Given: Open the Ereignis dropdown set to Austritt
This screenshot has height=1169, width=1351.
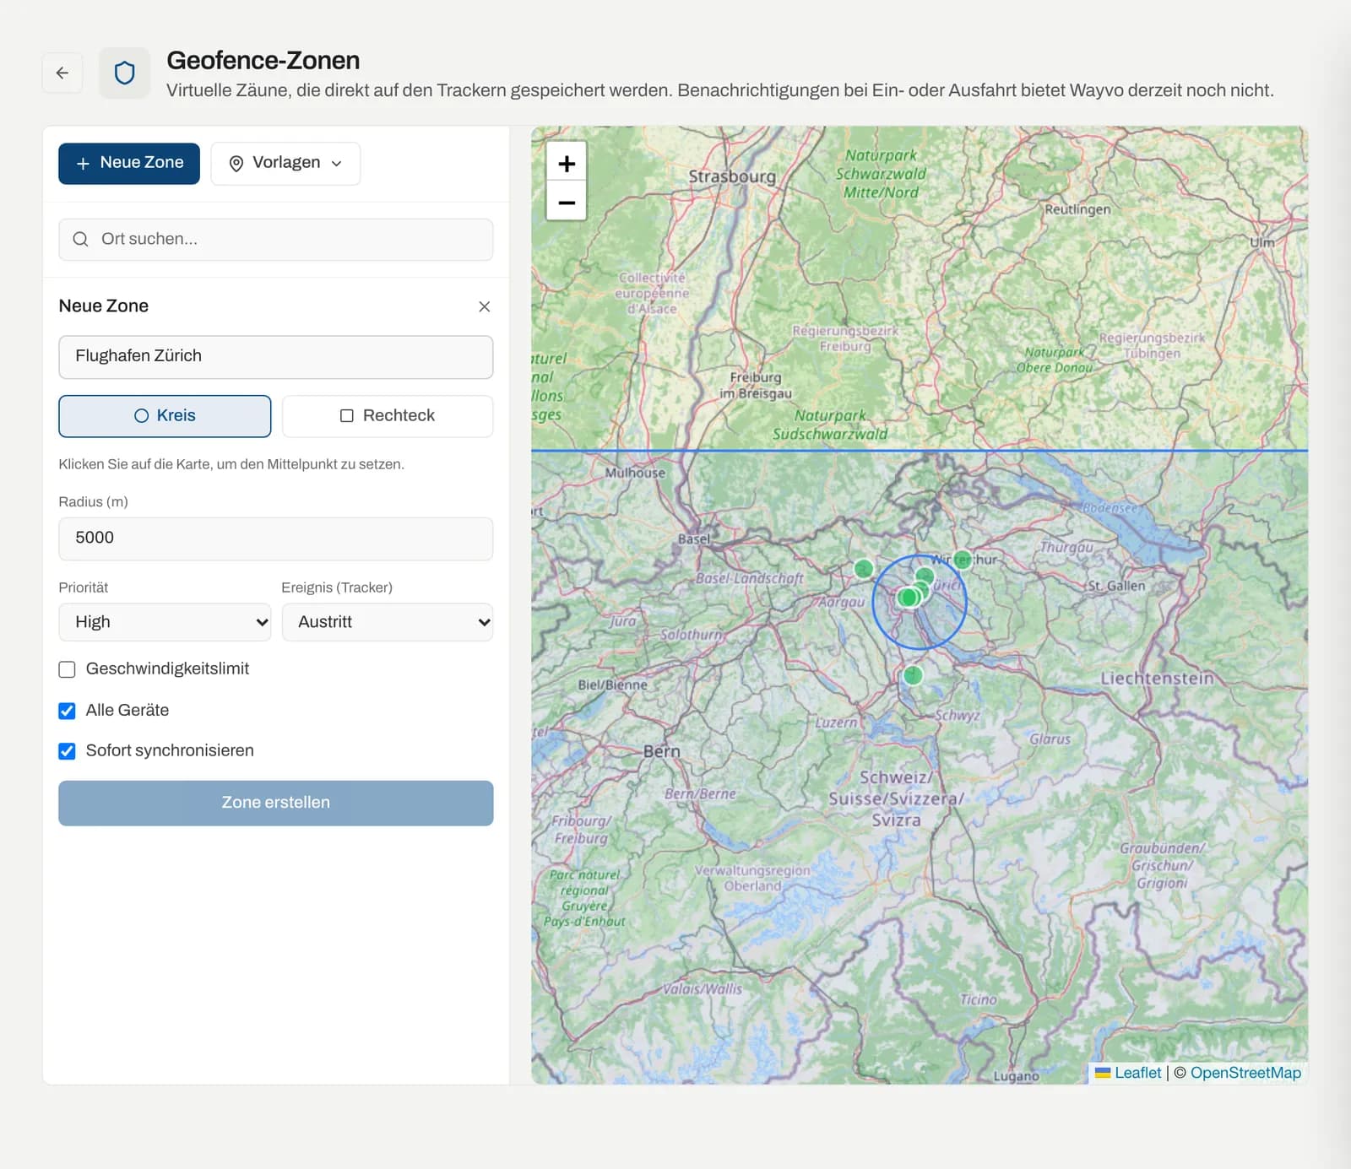Looking at the screenshot, I should [x=388, y=622].
